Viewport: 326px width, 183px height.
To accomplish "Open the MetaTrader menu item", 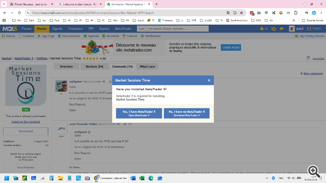I will [x=123, y=29].
